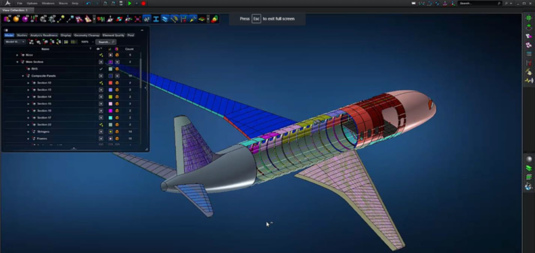Select the I-beam section tool in toolbar

click(x=156, y=19)
